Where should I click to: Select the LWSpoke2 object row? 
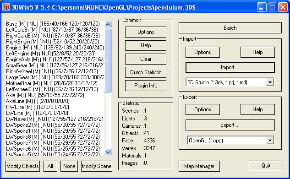click(x=55, y=125)
